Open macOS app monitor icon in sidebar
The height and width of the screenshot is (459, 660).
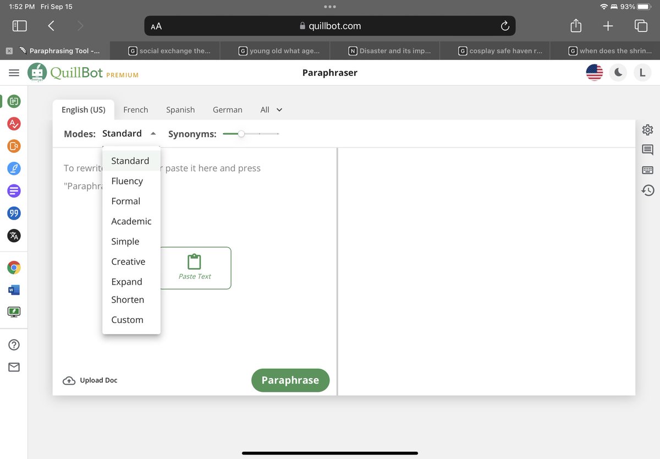(14, 312)
